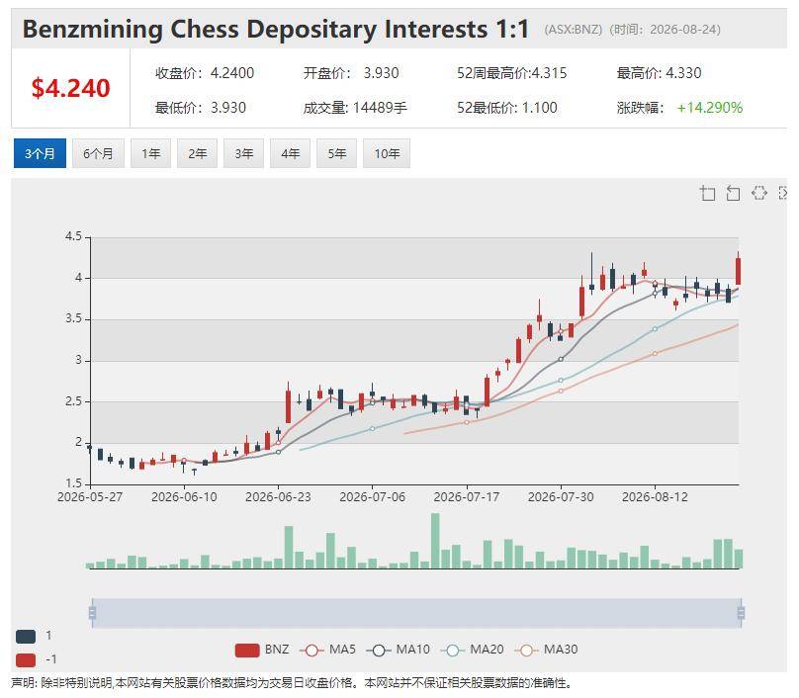Select the 3年 range tab

[243, 153]
